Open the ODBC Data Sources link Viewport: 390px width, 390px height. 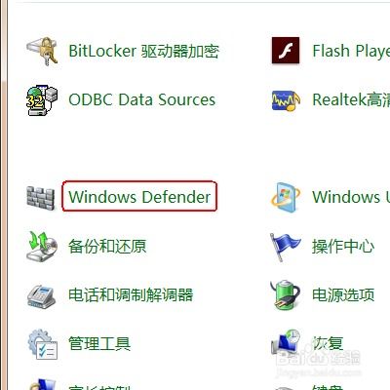pos(141,99)
